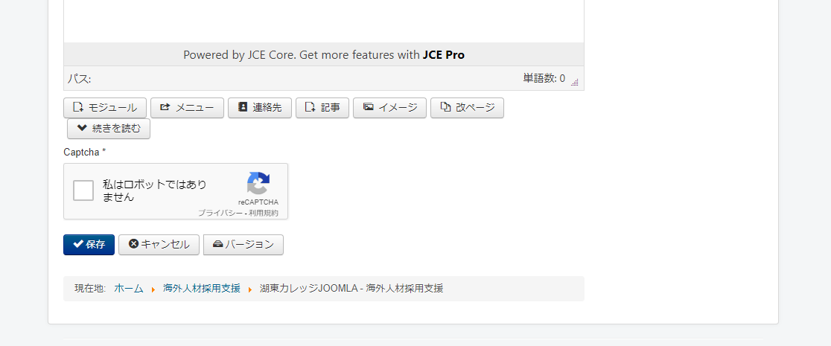Click the 単語数 word count indicator
The width and height of the screenshot is (831, 346).
(x=544, y=78)
